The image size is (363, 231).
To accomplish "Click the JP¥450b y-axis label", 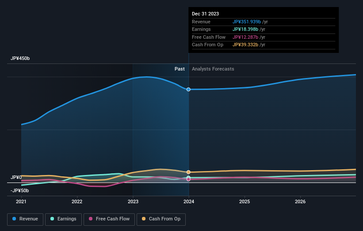I will point(20,58).
